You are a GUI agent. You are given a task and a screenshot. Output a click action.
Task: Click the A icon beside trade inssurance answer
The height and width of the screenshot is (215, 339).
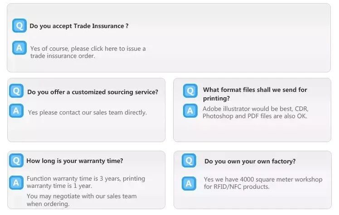[x=19, y=48]
